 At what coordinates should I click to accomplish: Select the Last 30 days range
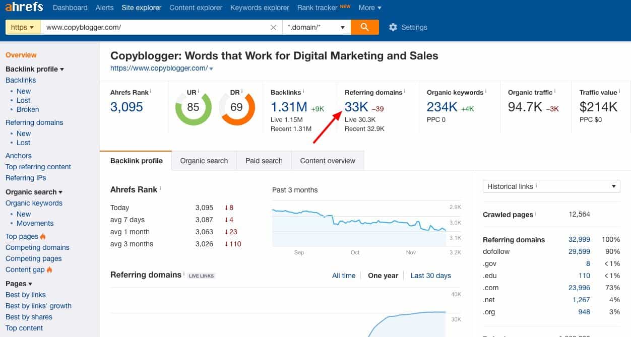click(x=430, y=276)
